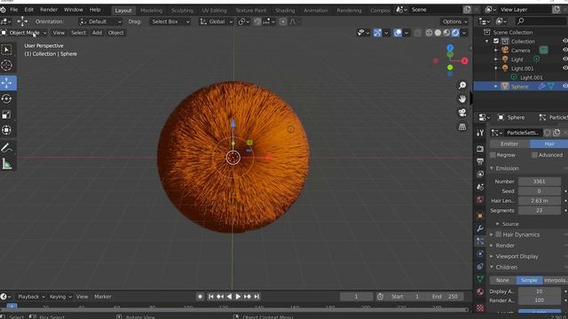Toggle viewport overlays button
This screenshot has width=568, height=319.
tap(398, 33)
